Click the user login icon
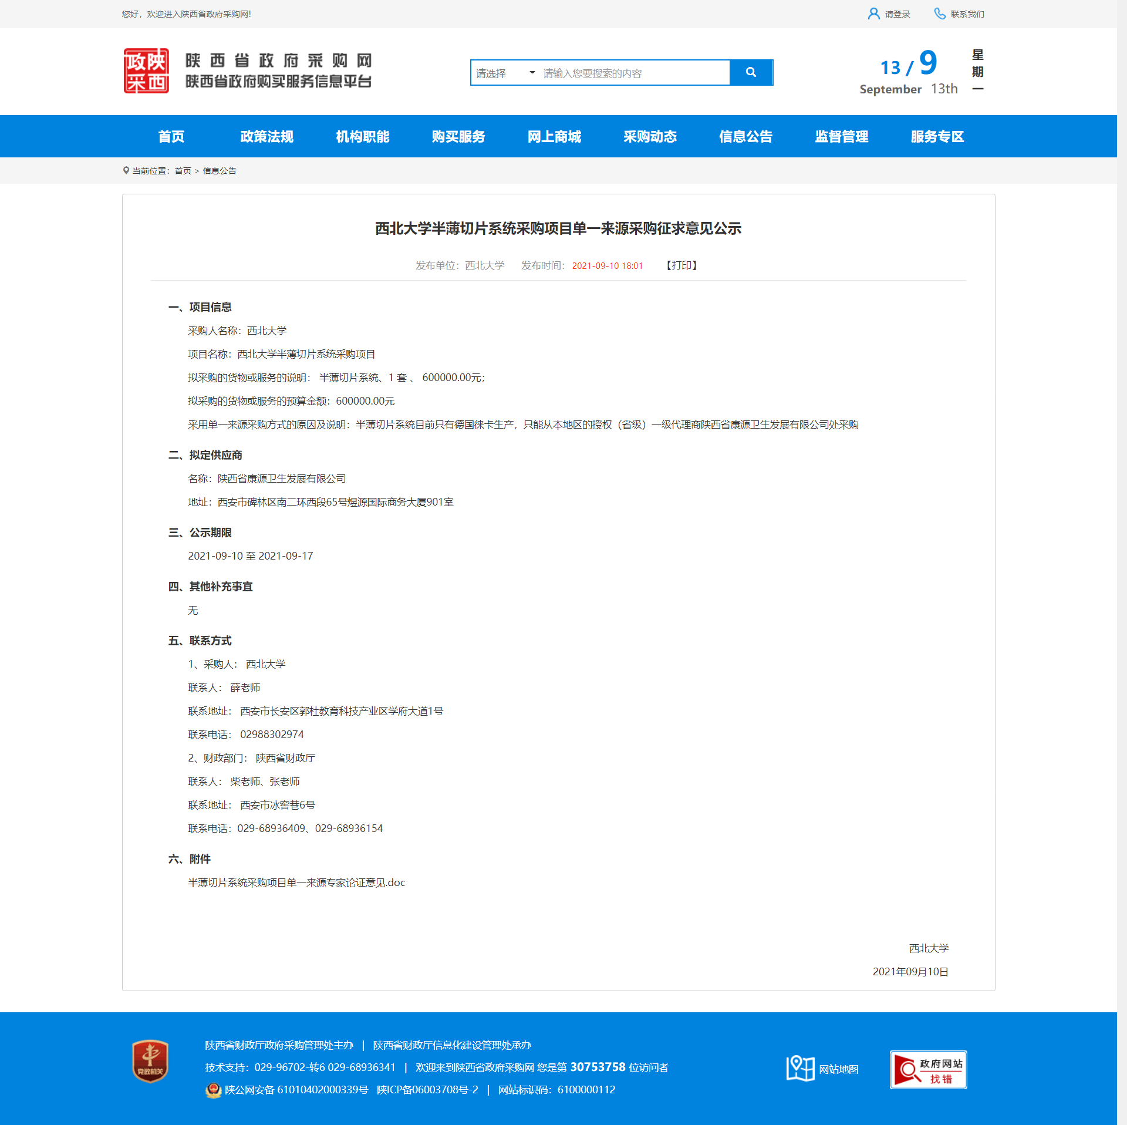This screenshot has height=1125, width=1127. click(873, 14)
